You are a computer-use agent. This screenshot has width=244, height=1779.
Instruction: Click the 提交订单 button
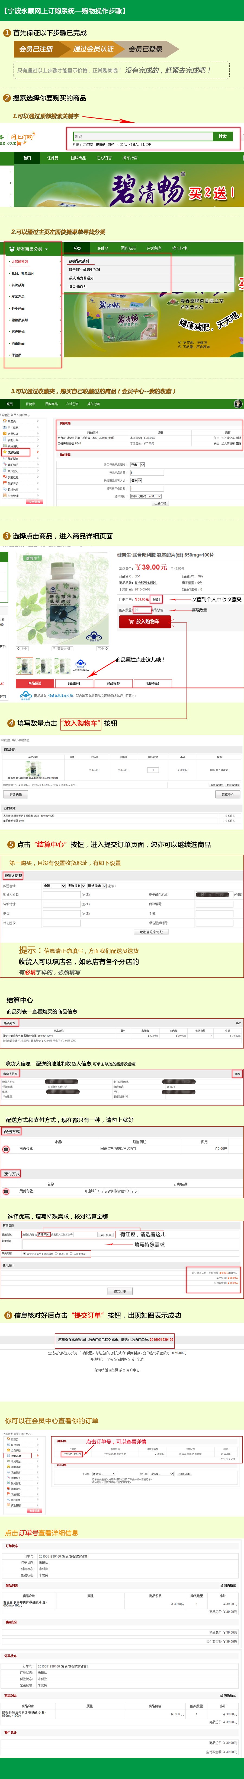[x=120, y=1291]
